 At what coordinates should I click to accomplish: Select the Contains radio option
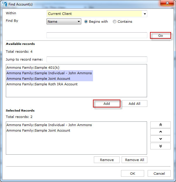click(x=115, y=22)
